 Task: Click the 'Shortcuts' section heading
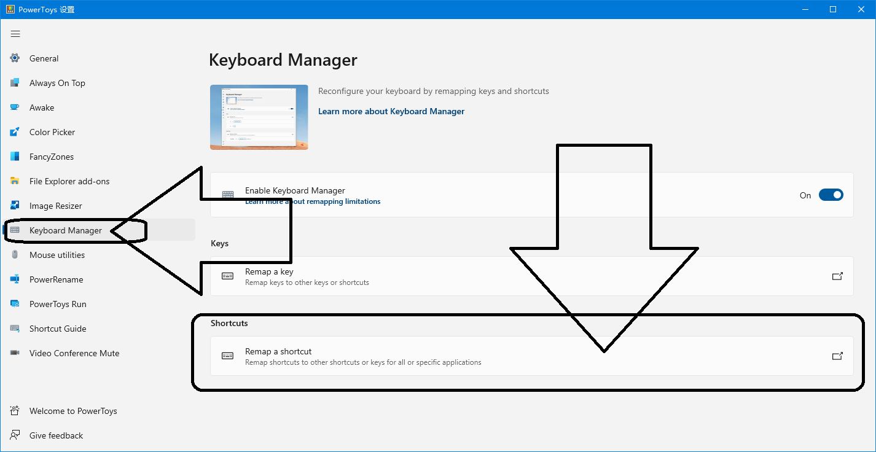[229, 323]
